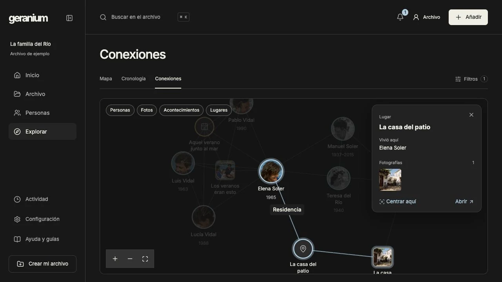Switch to the Cronología tab
The image size is (502, 282).
click(133, 79)
